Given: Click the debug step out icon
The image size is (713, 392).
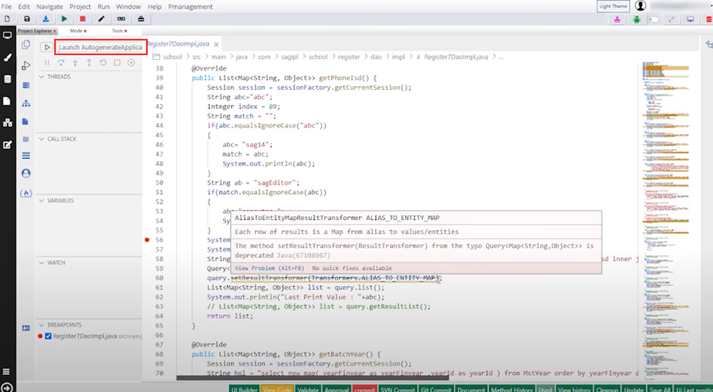Looking at the screenshot, I should pos(89,63).
